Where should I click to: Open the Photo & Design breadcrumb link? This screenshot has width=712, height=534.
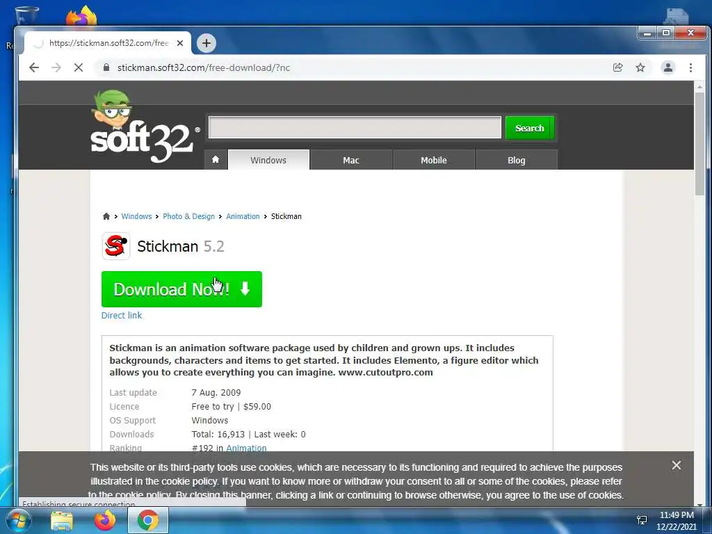pyautogui.click(x=189, y=216)
